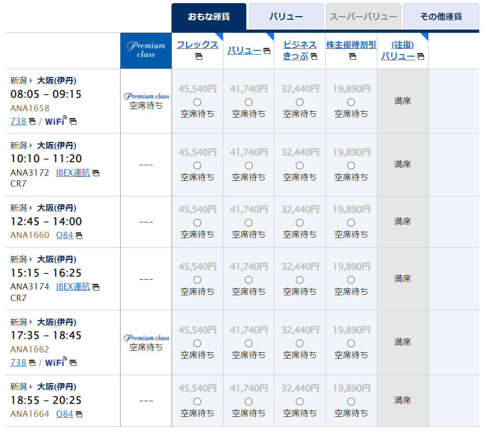The image size is (487, 434).
Task: Select フレックス radio for 12:45 flight
Action: click(x=197, y=223)
